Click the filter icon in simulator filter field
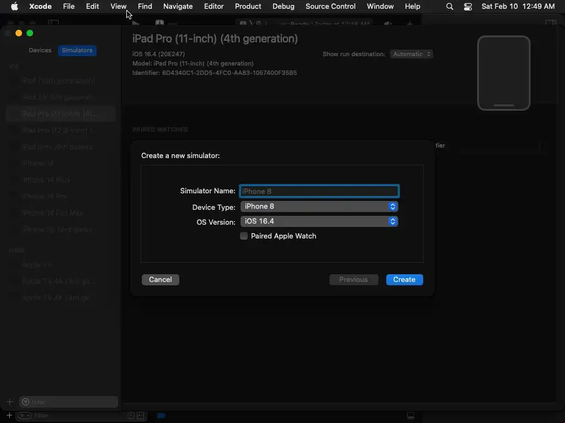 pos(25,402)
